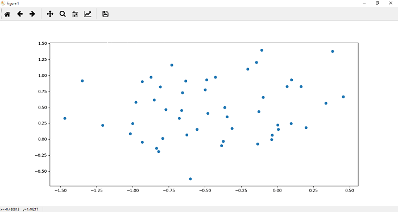Click the y-axis label 1.00

point(43,76)
